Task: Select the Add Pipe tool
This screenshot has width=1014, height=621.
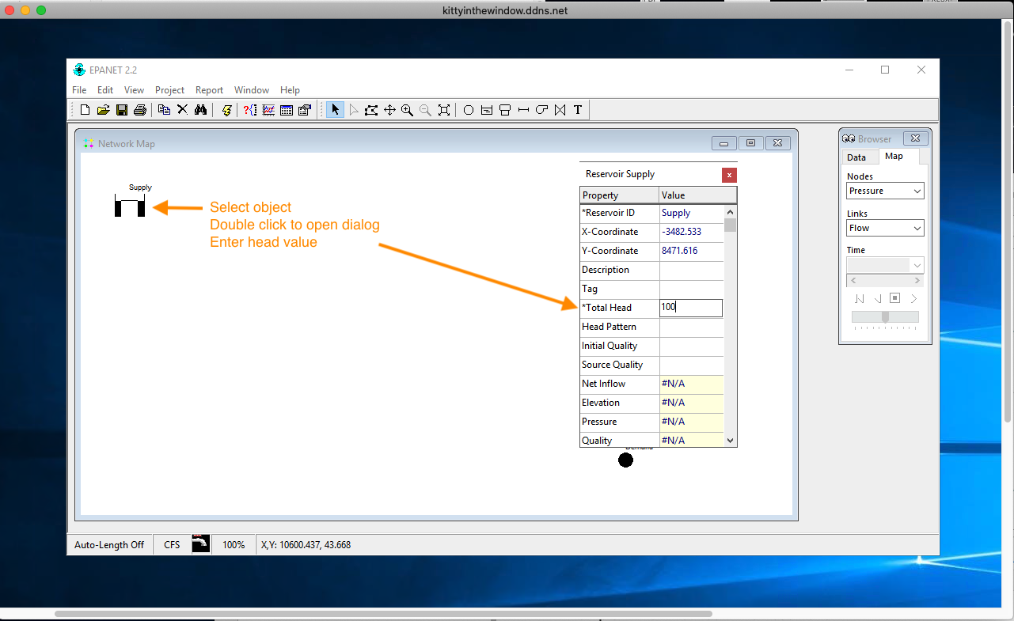Action: tap(523, 110)
